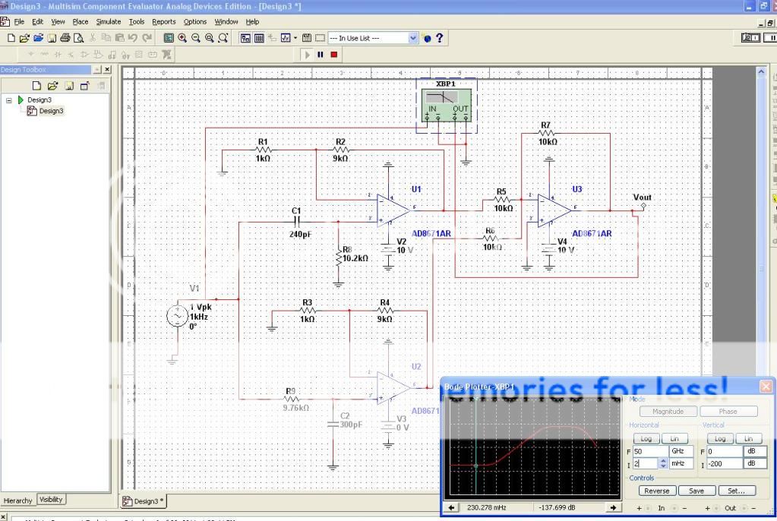Click the Reverse button in Controls
The height and width of the screenshot is (521, 777).
pyautogui.click(x=656, y=491)
